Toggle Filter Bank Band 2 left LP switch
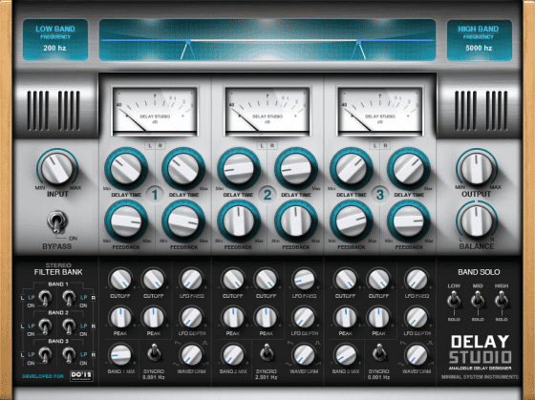Screen dimensions: 535x400 [45, 326]
